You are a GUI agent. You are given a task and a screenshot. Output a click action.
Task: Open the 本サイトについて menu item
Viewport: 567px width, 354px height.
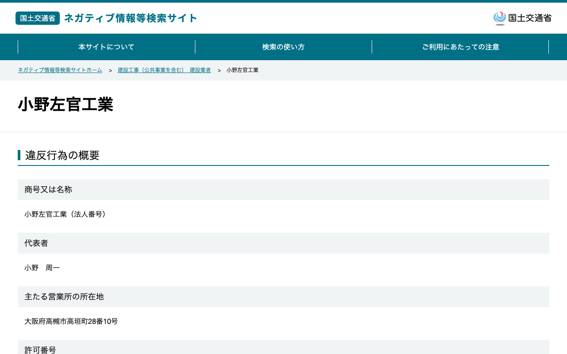pos(106,47)
